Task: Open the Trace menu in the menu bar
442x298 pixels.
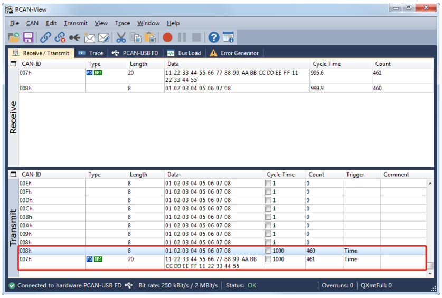Action: click(123, 23)
